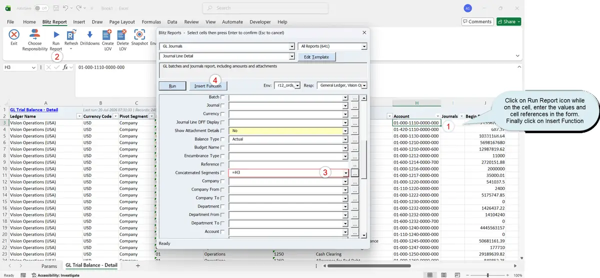
Task: Open the Resp General Ledger dropdown
Action: [x=365, y=85]
